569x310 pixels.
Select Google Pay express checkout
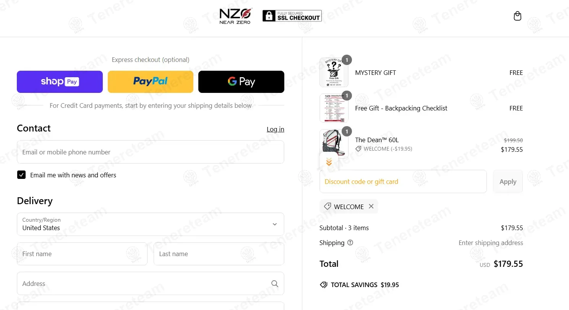241,82
